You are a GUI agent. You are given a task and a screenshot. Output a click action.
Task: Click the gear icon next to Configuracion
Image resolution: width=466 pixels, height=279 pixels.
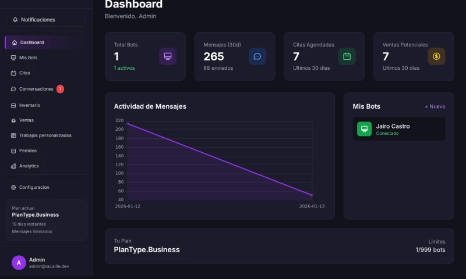[x=13, y=188]
